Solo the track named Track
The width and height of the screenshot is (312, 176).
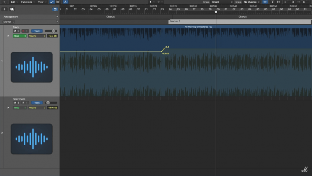tap(18, 31)
